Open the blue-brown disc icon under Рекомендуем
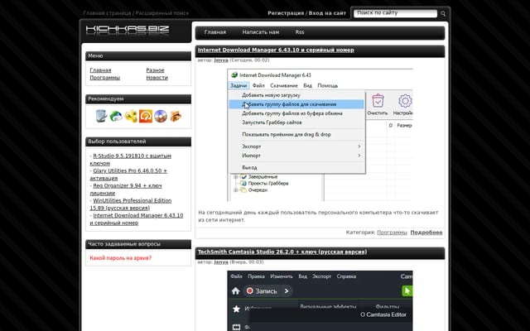 161,116
